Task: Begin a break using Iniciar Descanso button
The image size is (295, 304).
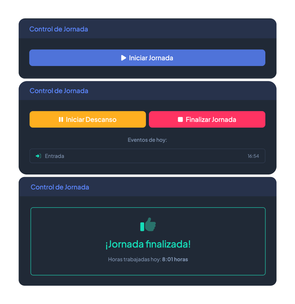Action: pyautogui.click(x=88, y=119)
